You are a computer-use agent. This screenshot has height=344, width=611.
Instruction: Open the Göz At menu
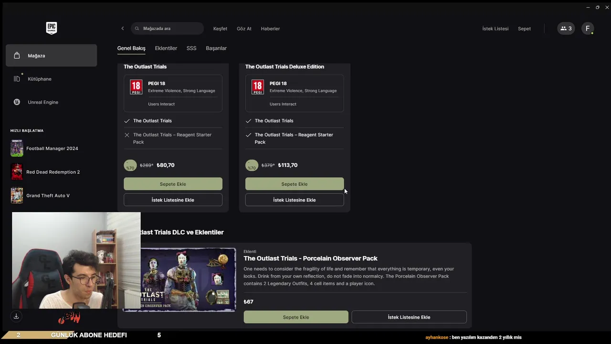click(x=244, y=29)
